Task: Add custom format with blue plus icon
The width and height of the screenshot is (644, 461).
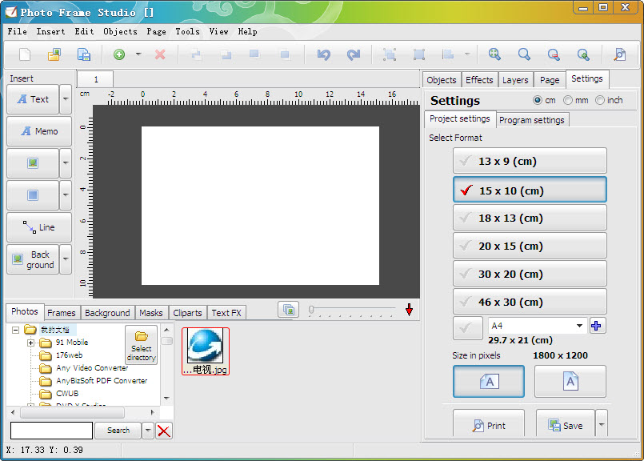Action: (596, 326)
